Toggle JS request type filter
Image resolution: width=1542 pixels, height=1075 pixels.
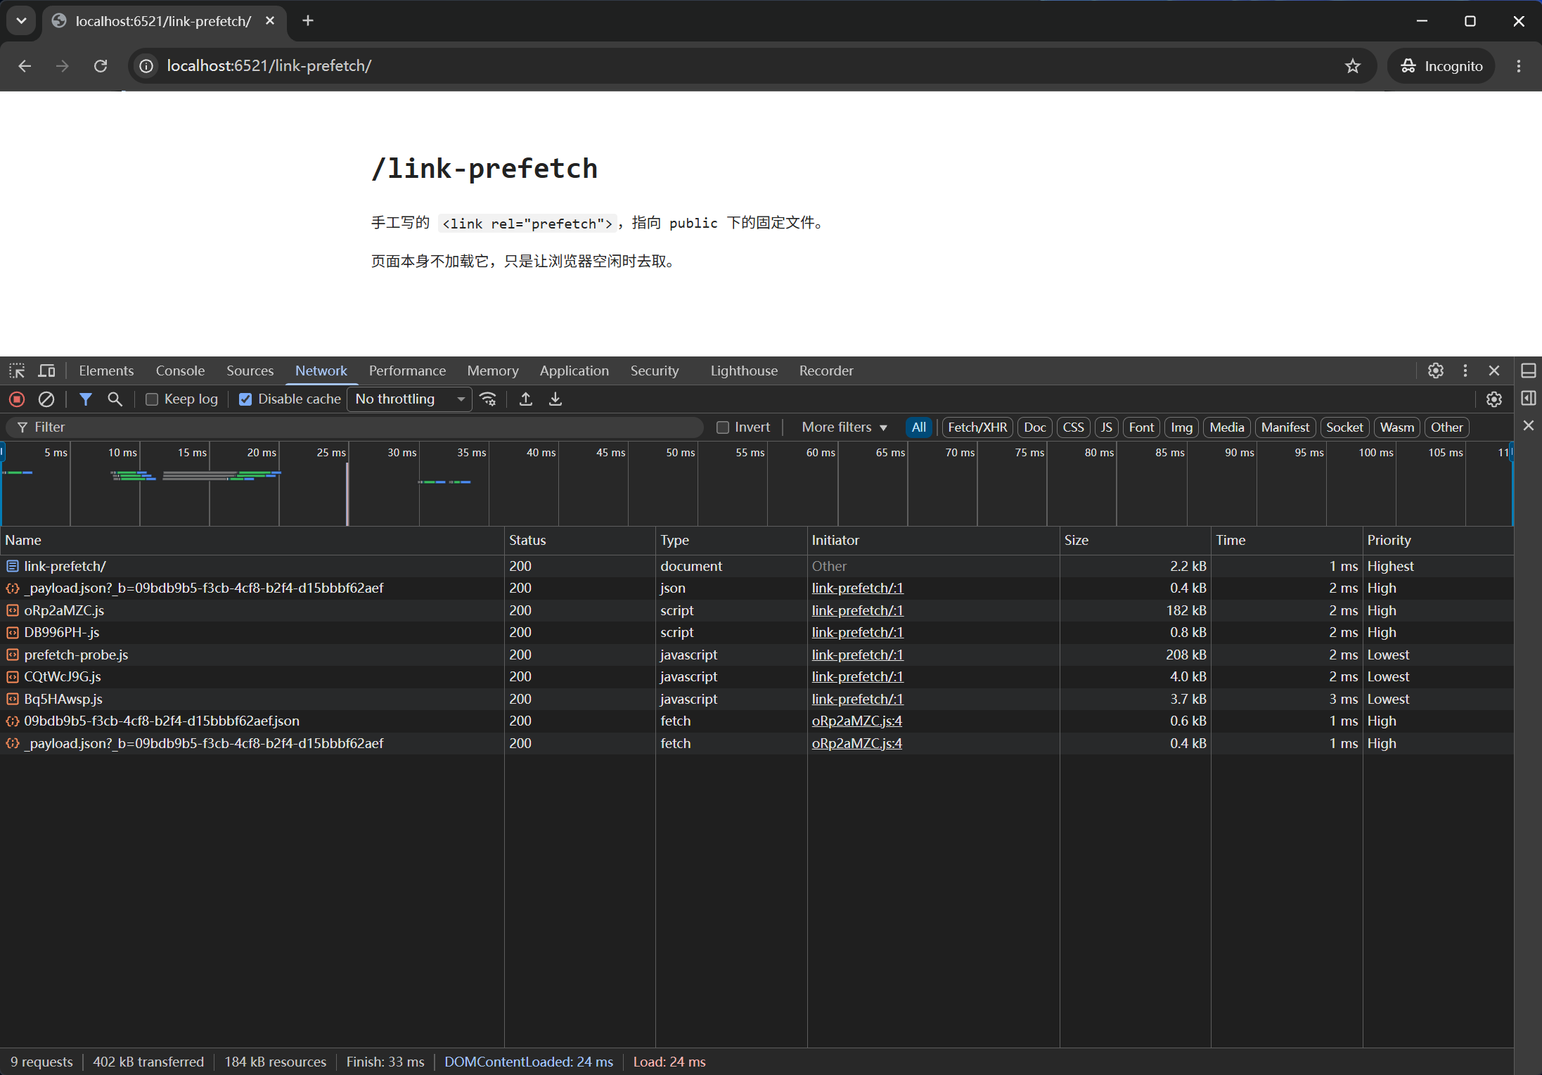point(1107,427)
